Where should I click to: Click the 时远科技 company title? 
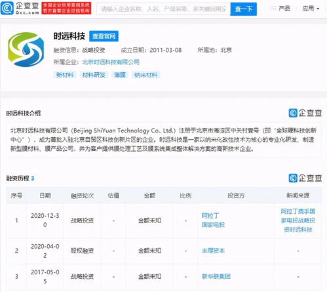69,36
